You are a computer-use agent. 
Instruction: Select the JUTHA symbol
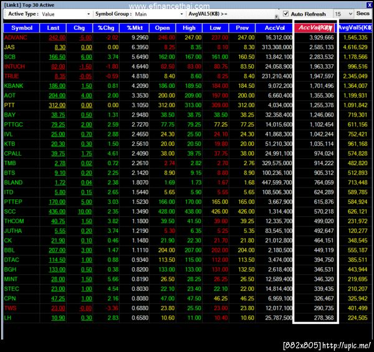tap(13, 231)
